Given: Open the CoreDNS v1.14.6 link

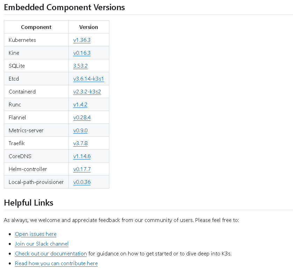Looking at the screenshot, I should point(82,156).
